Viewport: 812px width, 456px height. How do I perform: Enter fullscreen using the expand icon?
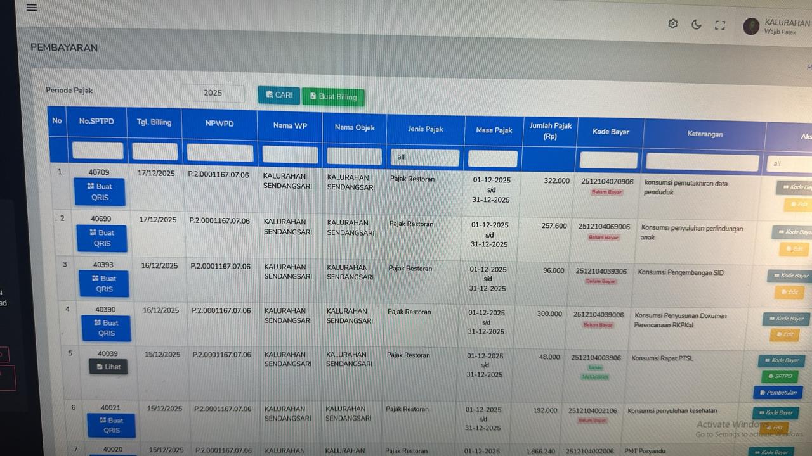pyautogui.click(x=719, y=25)
